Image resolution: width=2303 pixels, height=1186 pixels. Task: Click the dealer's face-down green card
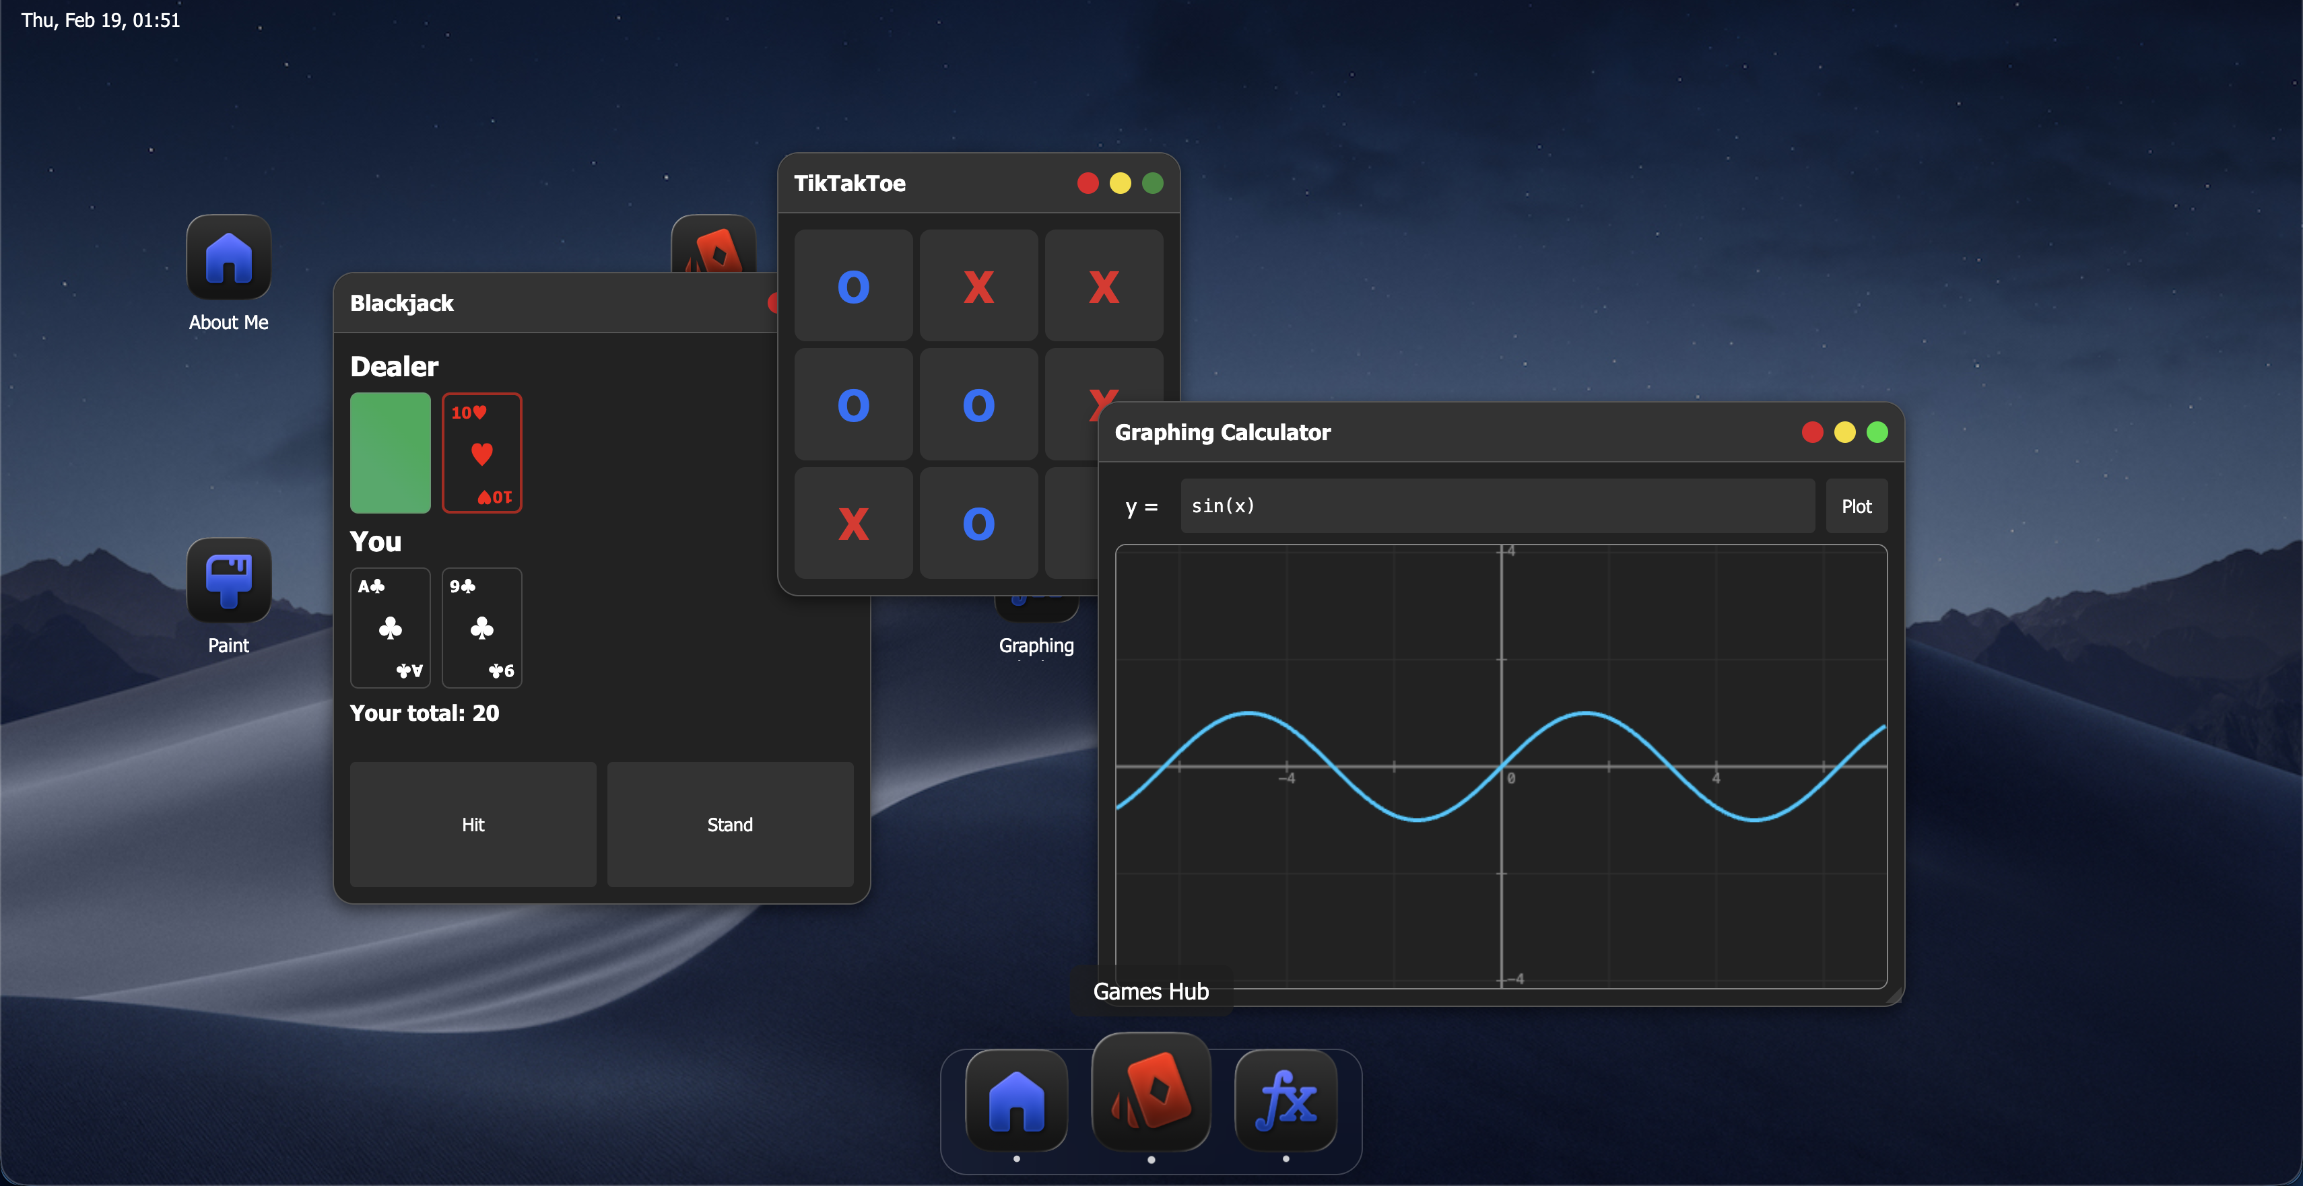390,452
